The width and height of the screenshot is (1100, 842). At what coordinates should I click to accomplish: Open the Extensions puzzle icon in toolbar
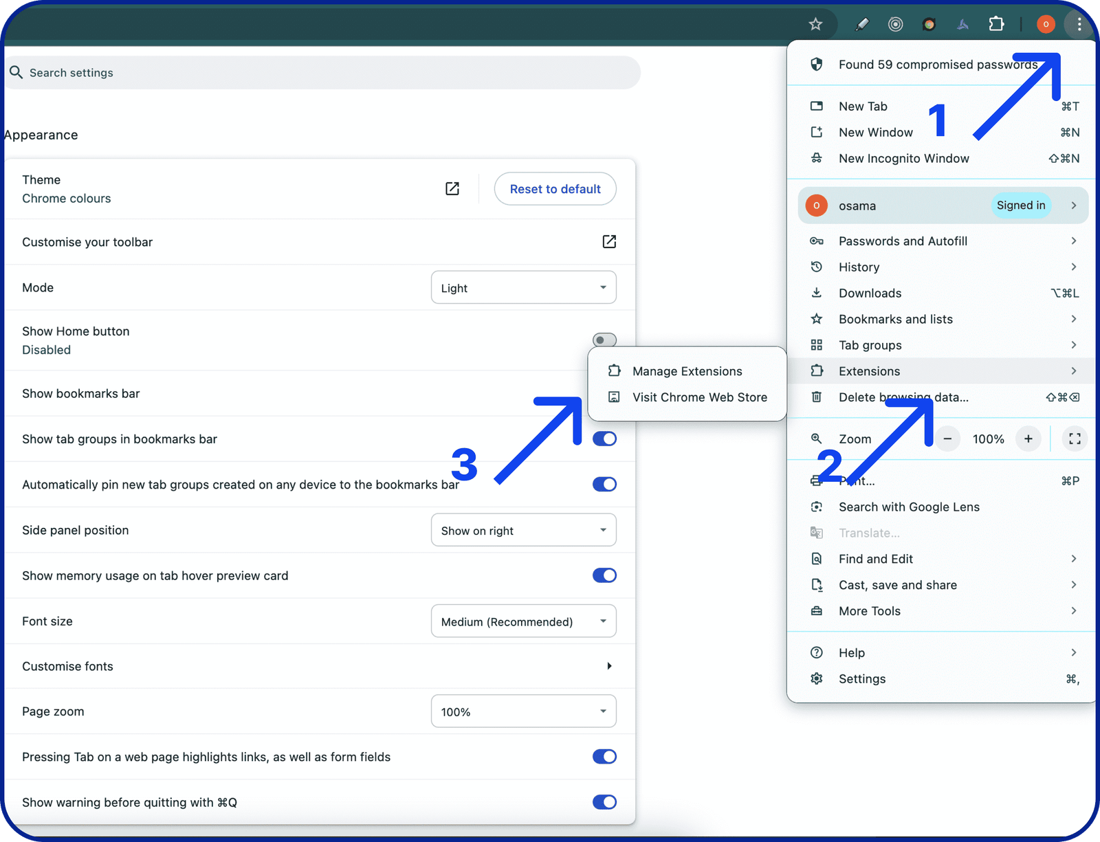(996, 25)
